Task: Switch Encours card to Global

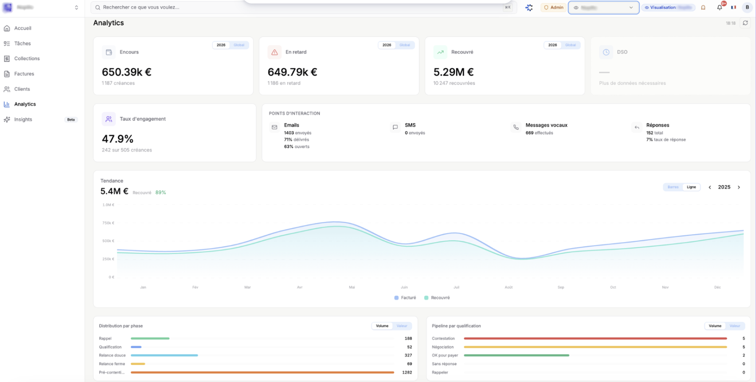Action: (239, 45)
